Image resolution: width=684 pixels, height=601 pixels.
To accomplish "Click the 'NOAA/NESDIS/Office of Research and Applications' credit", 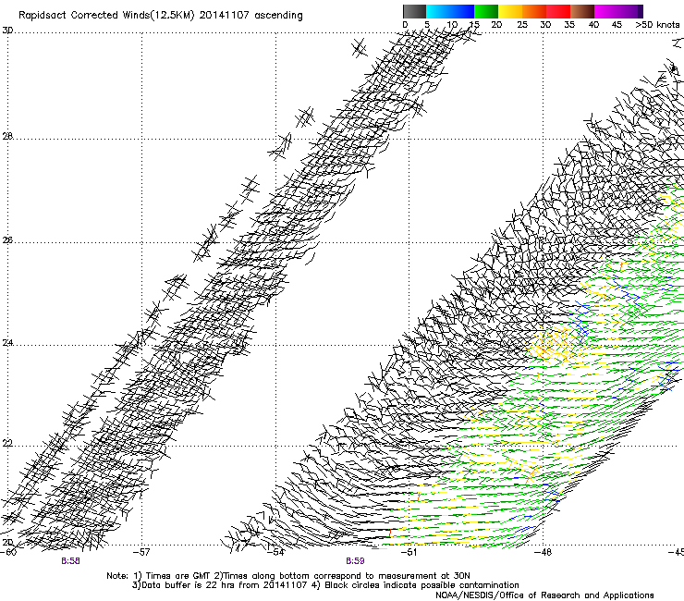I will click(x=544, y=595).
